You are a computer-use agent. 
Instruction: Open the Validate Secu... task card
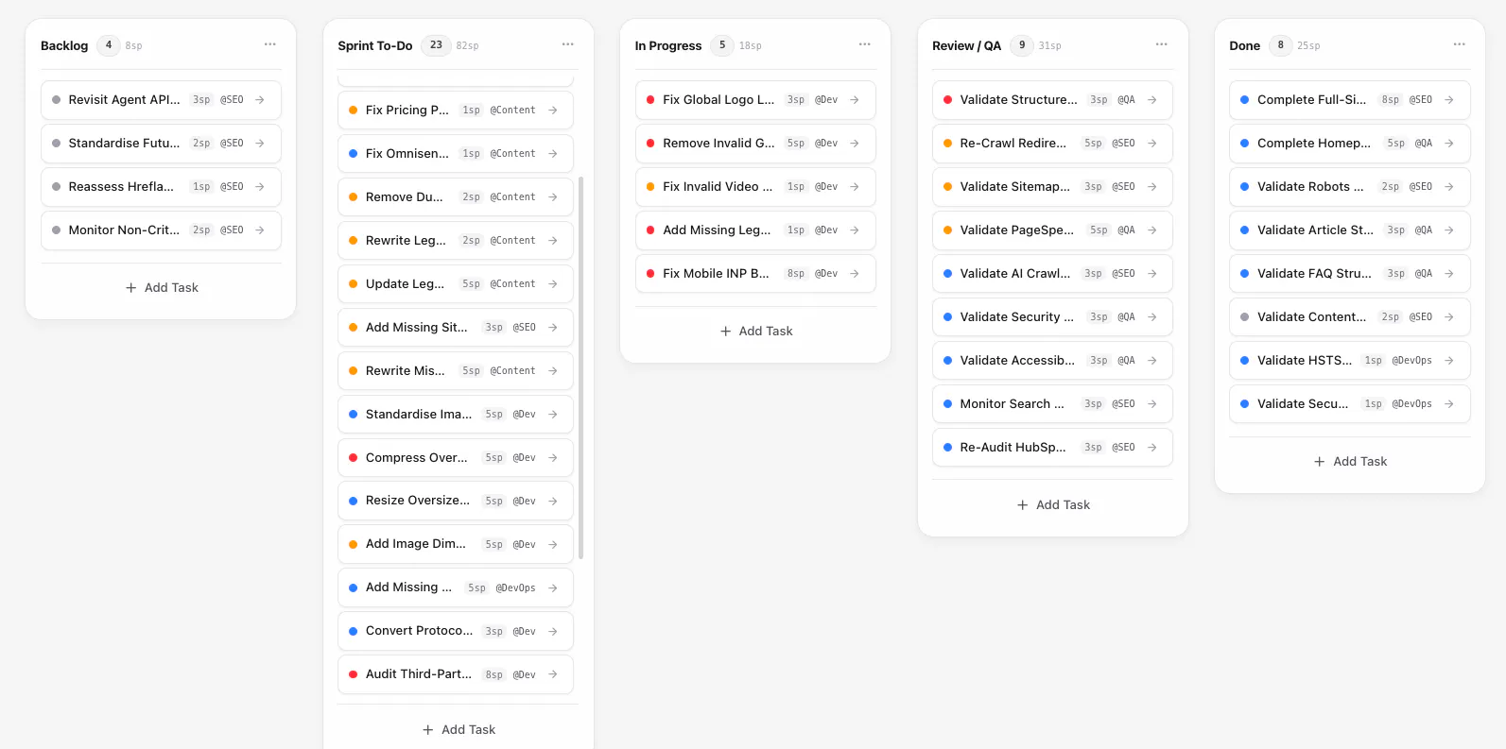[1350, 404]
